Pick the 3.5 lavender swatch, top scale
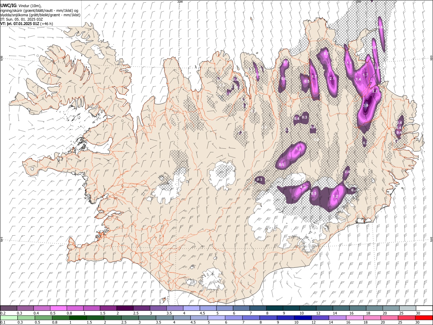 pos(175,308)
